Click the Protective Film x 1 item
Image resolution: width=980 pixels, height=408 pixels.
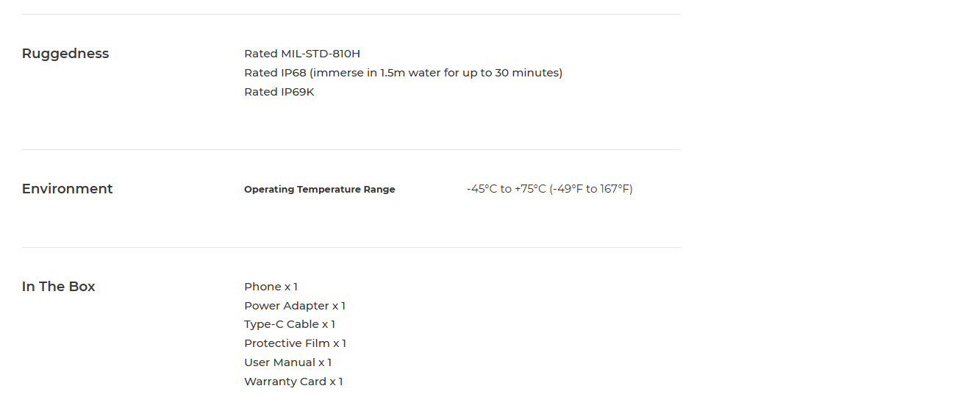coord(296,343)
